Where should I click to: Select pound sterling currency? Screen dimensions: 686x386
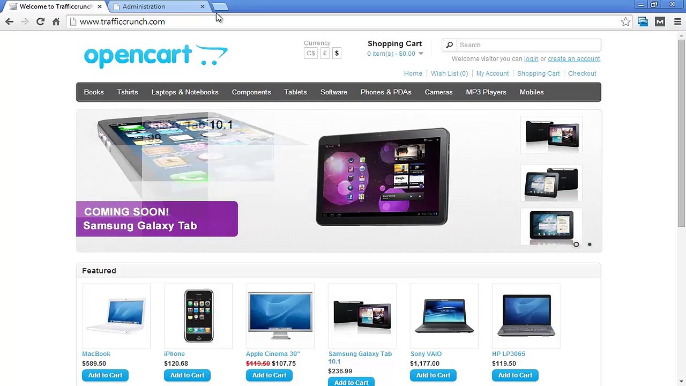click(x=325, y=53)
